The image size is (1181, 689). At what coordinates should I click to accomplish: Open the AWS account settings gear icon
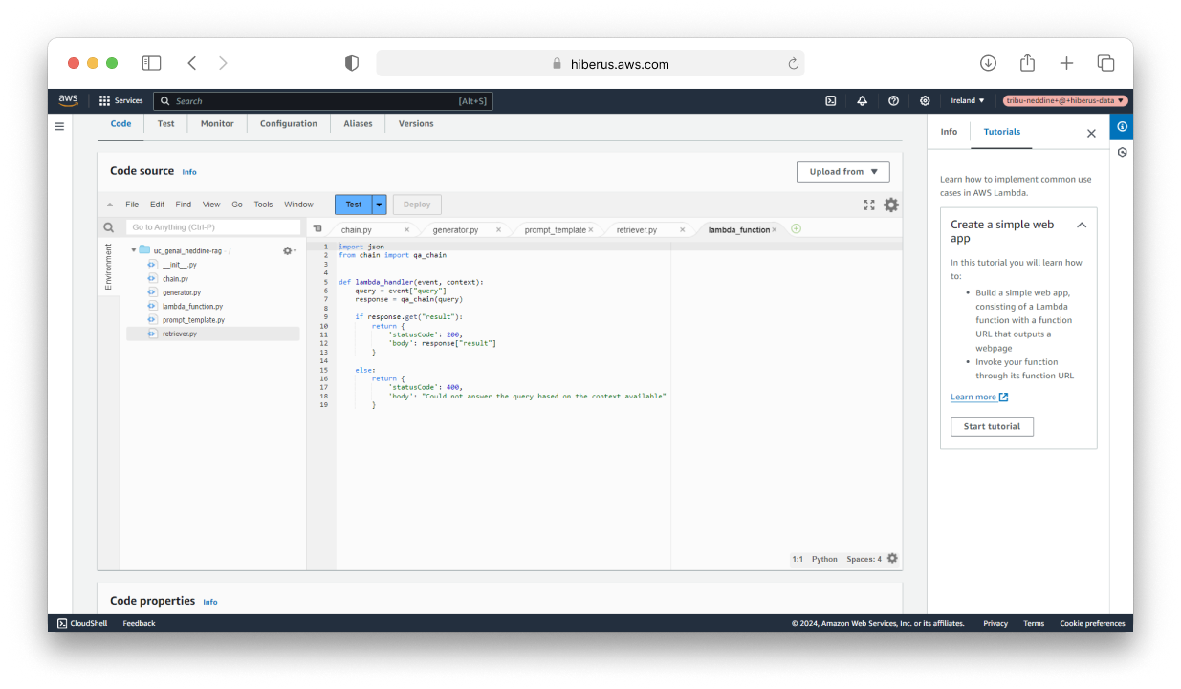(x=925, y=100)
